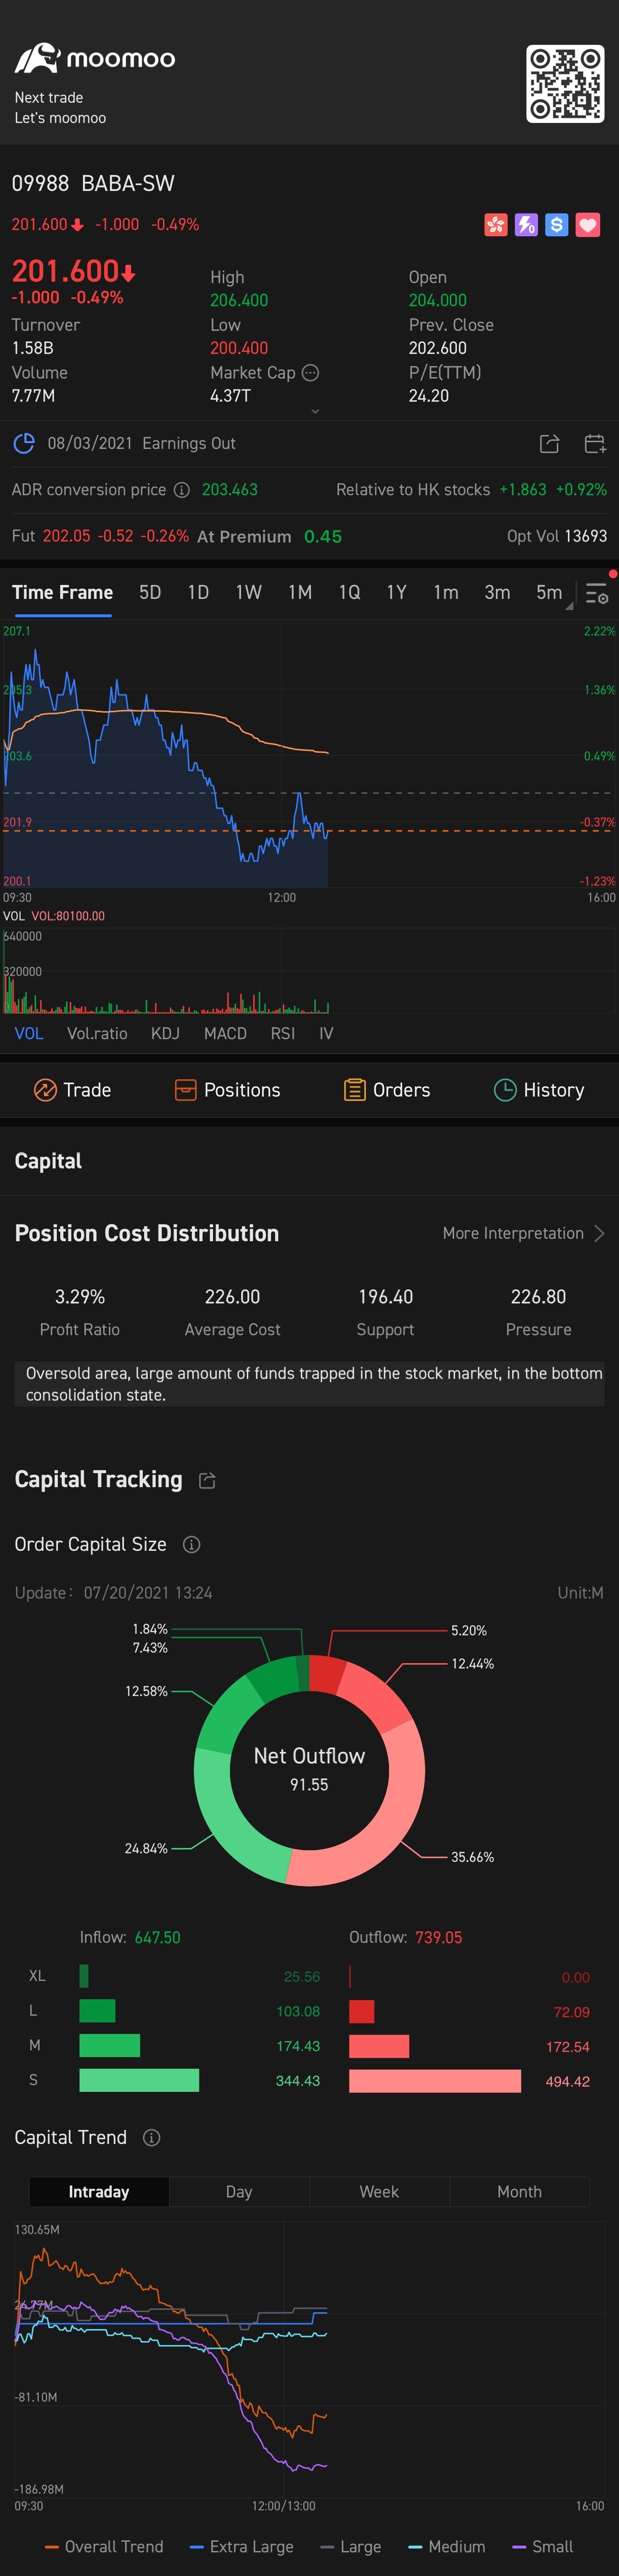Switch chart to 1Q
Screen dimensions: 619x2576
click(349, 592)
